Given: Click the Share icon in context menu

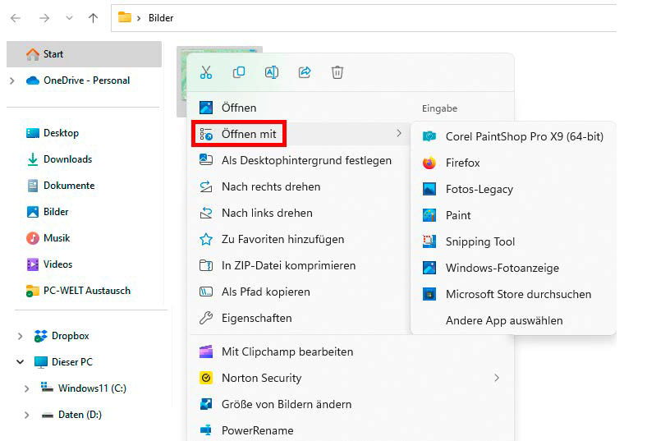Looking at the screenshot, I should point(305,72).
